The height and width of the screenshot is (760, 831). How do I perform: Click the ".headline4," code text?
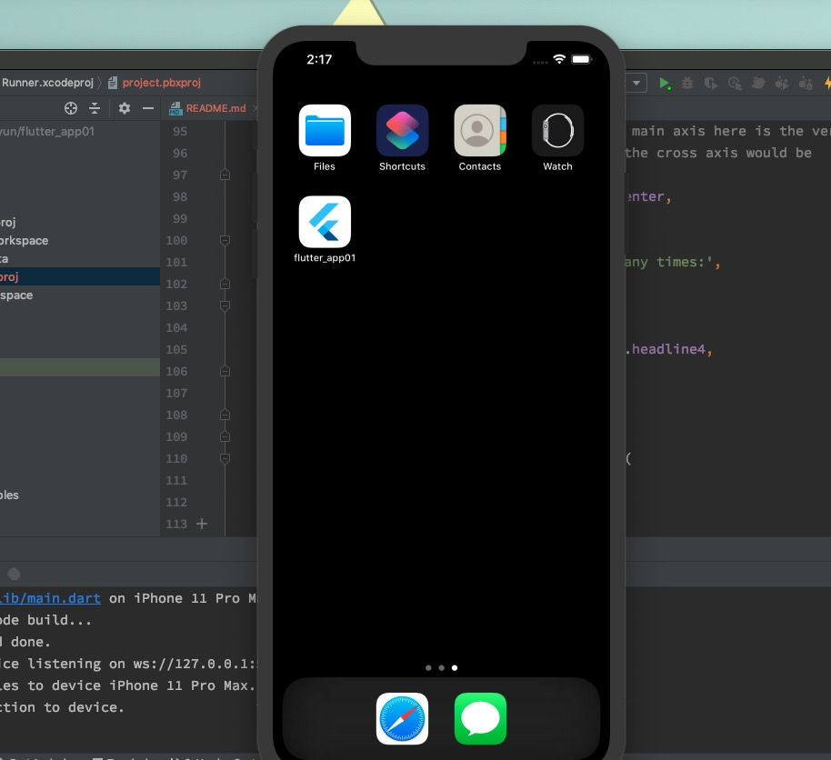coord(668,349)
